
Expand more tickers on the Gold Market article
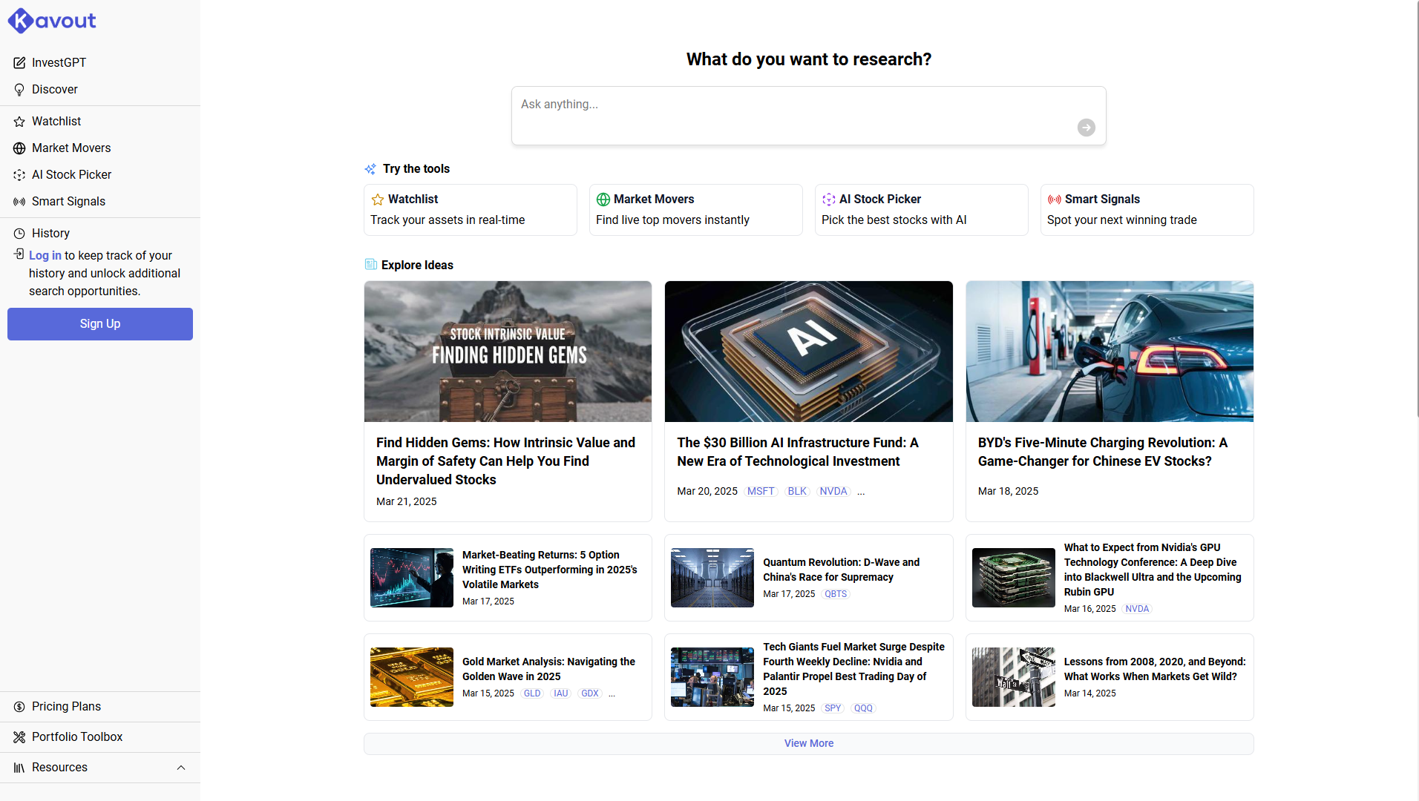[612, 694]
